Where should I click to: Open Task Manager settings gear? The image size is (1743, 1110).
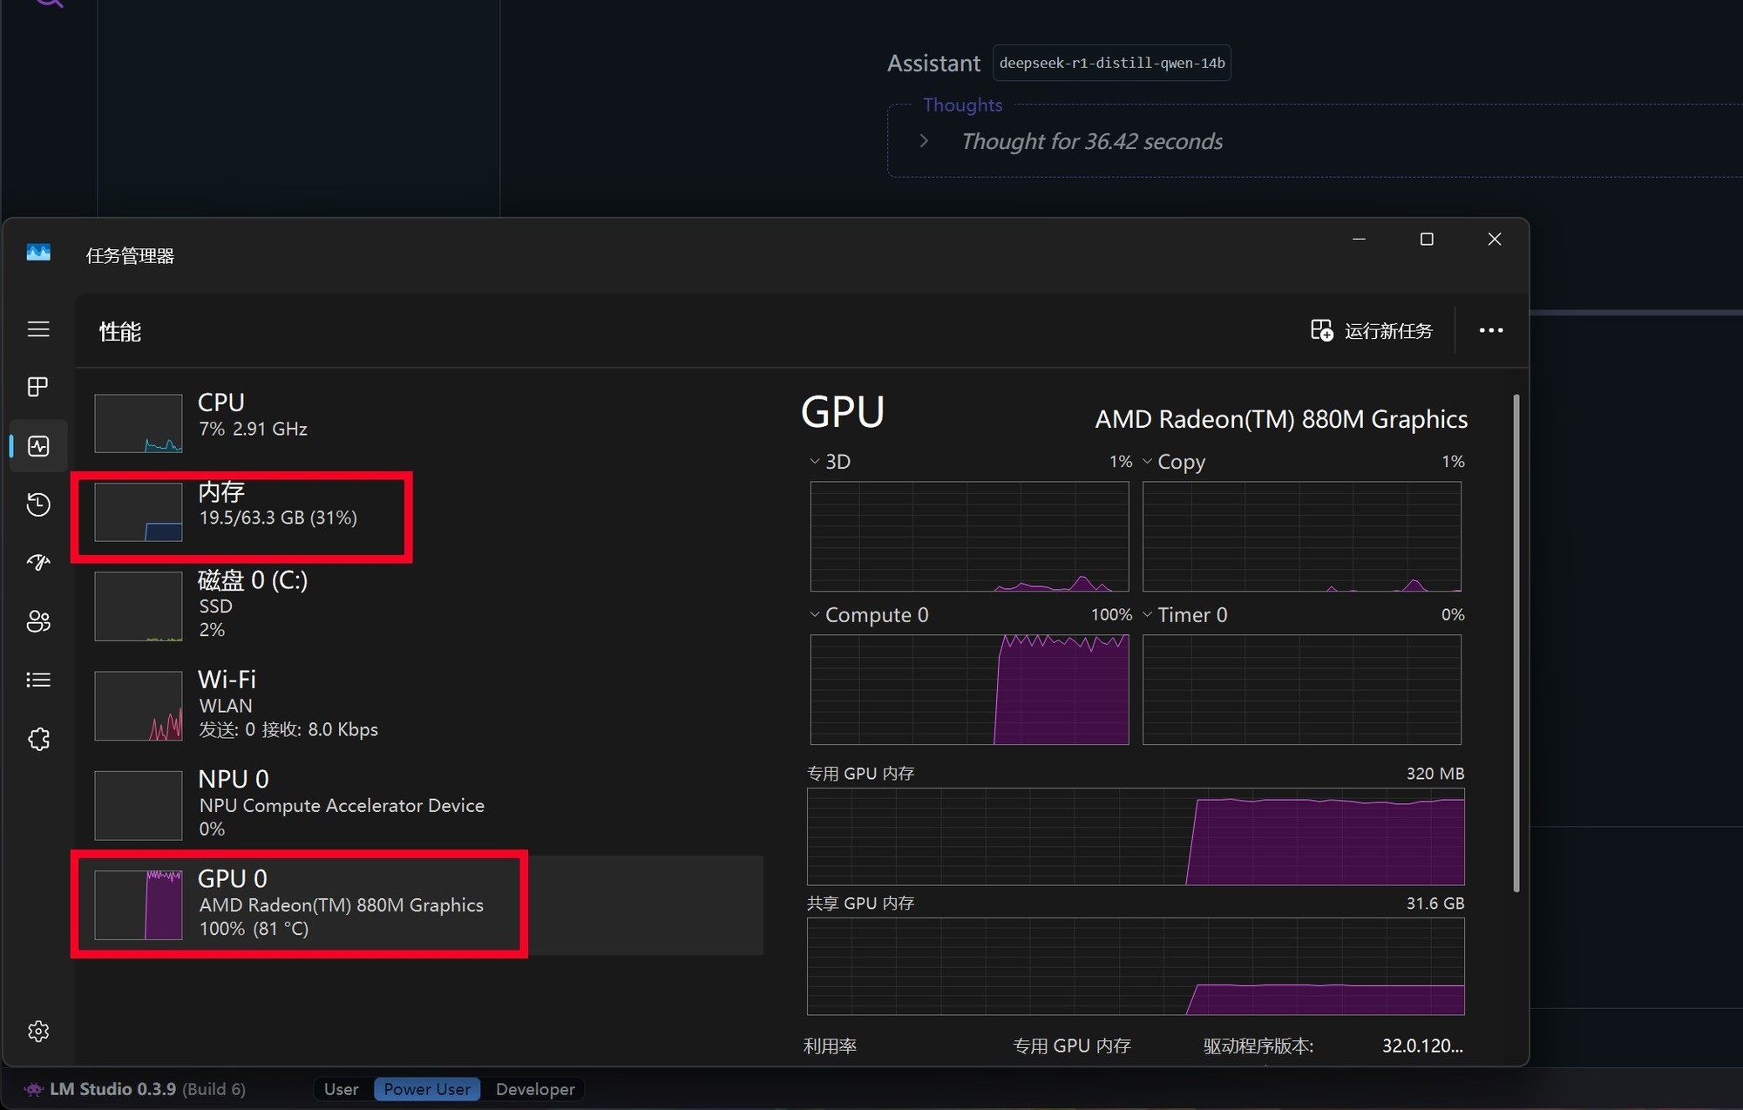(38, 1032)
